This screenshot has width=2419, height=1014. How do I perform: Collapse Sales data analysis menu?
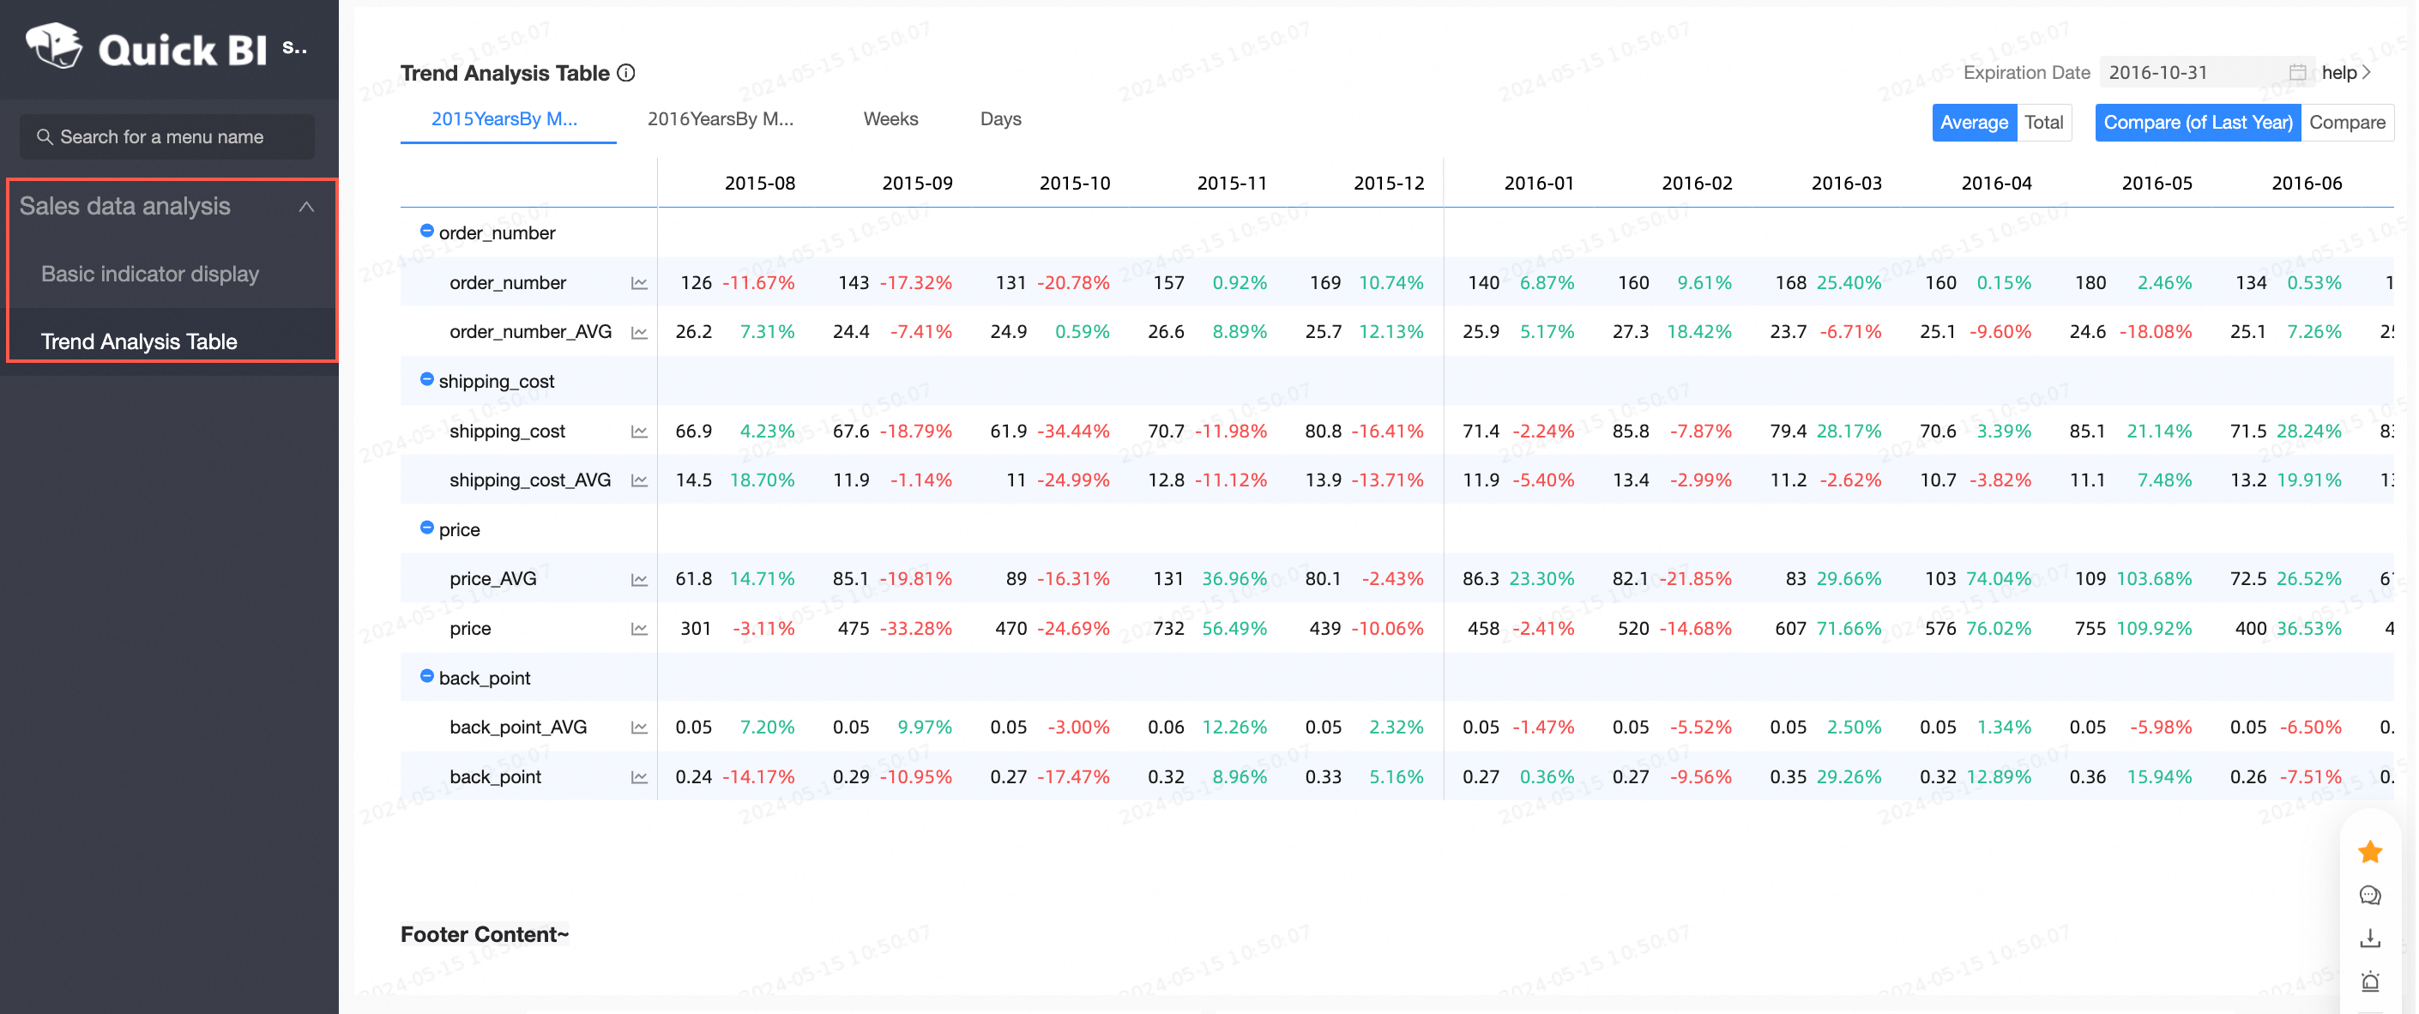306,207
